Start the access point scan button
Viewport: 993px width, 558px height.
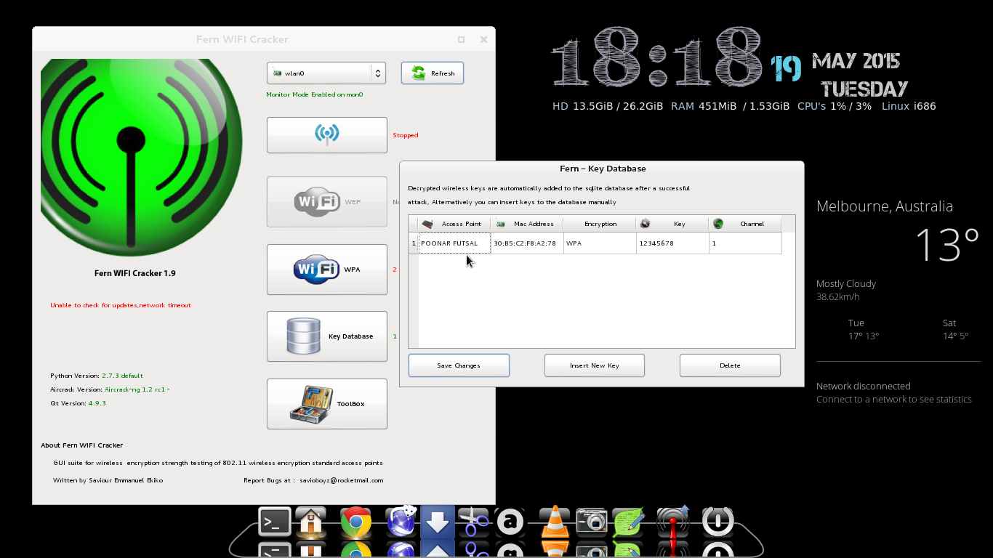pyautogui.click(x=326, y=135)
